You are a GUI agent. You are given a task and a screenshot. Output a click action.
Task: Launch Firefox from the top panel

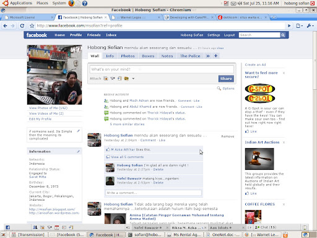71,3
